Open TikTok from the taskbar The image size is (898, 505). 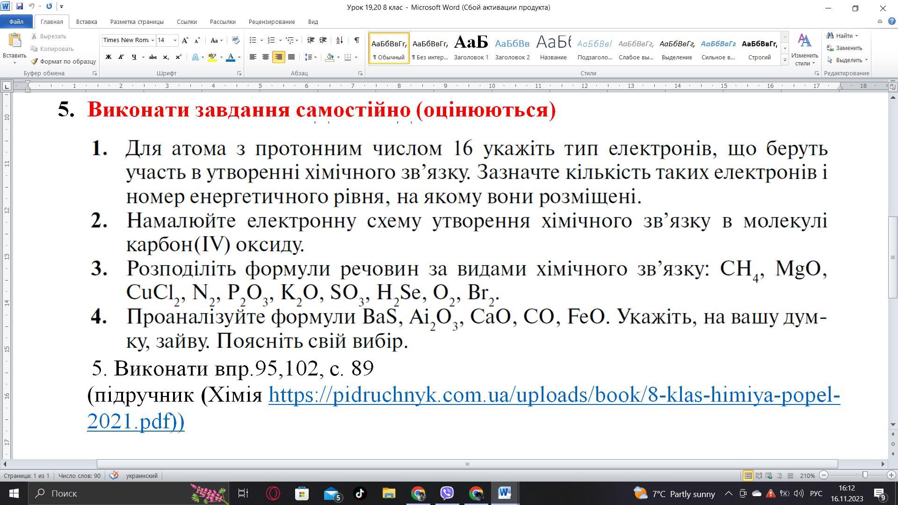pyautogui.click(x=360, y=493)
